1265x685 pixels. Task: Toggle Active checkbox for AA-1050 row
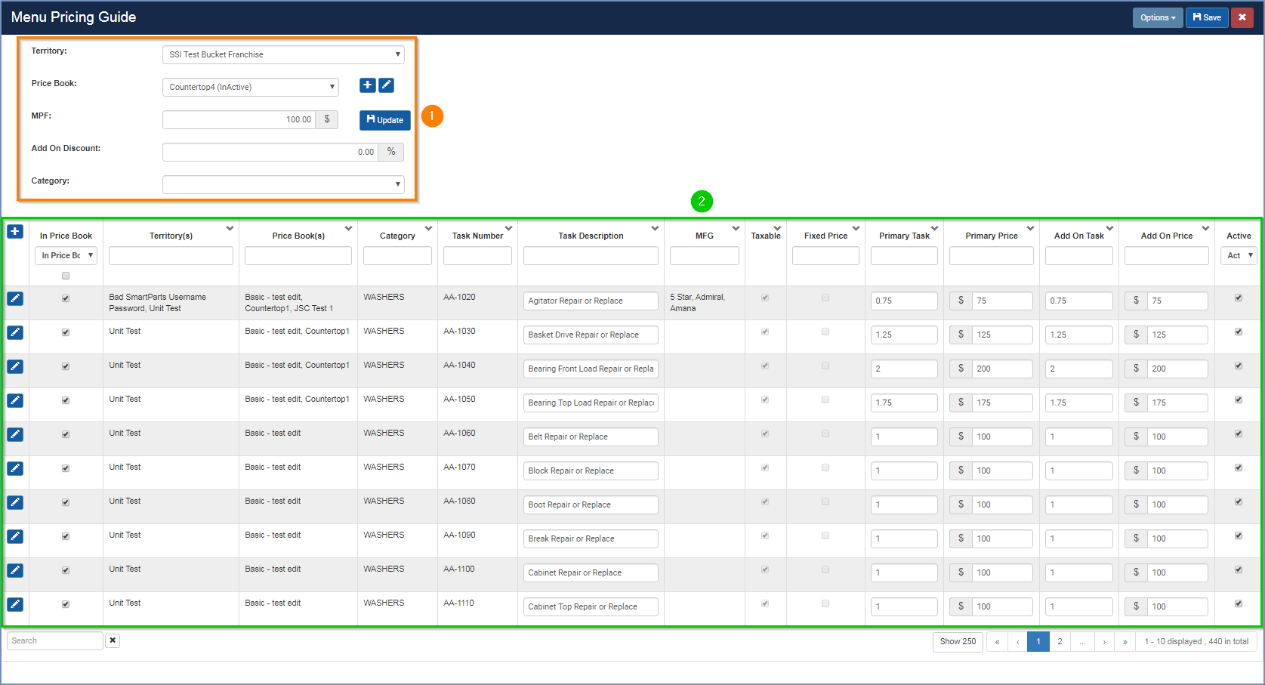pyautogui.click(x=1239, y=400)
